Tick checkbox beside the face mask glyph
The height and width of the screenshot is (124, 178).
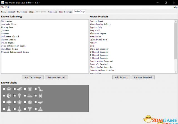click(x=25, y=89)
